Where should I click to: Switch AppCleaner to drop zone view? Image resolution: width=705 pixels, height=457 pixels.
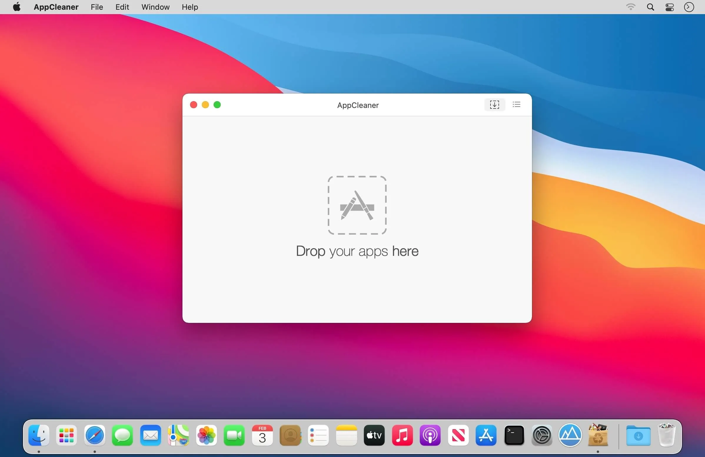tap(494, 104)
